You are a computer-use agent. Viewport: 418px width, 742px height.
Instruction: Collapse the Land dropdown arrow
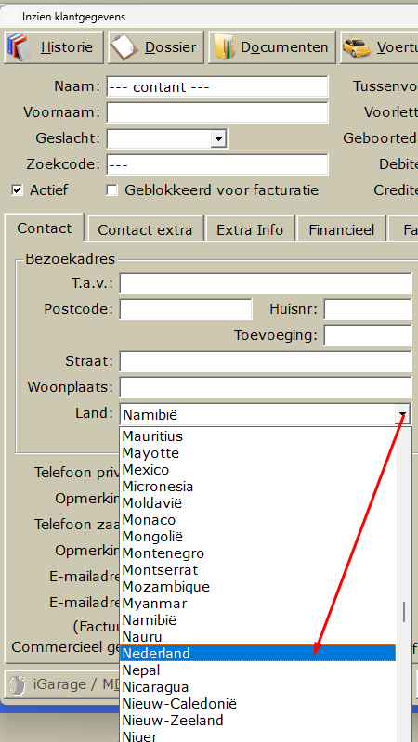click(403, 415)
